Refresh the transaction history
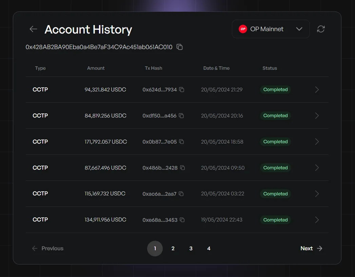The image size is (355, 277). tap(321, 29)
